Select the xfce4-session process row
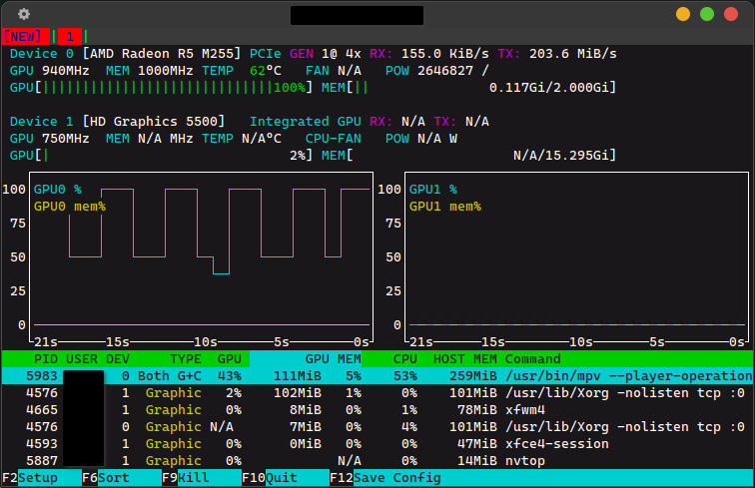 click(x=553, y=443)
